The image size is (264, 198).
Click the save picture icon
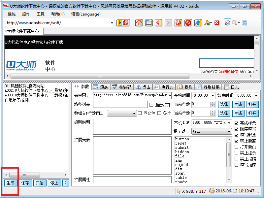(245, 23)
